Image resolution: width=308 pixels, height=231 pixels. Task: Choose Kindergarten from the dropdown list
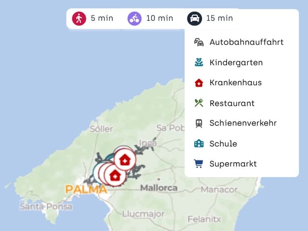(x=241, y=63)
